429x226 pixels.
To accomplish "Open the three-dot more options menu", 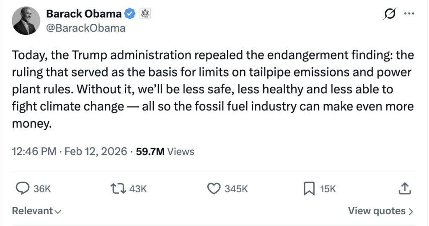I will click(x=408, y=13).
